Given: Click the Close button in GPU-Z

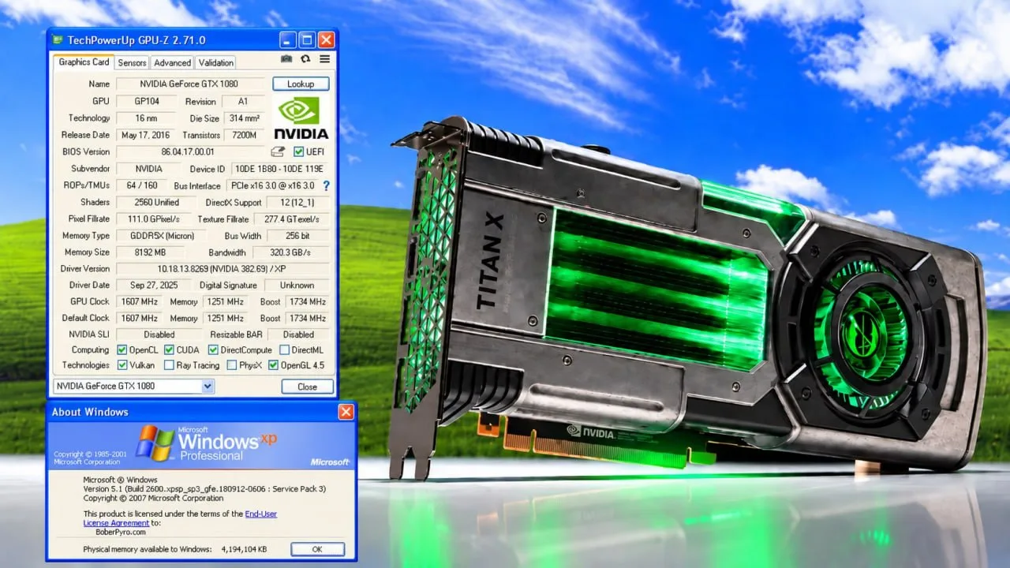Looking at the screenshot, I should click(x=307, y=387).
